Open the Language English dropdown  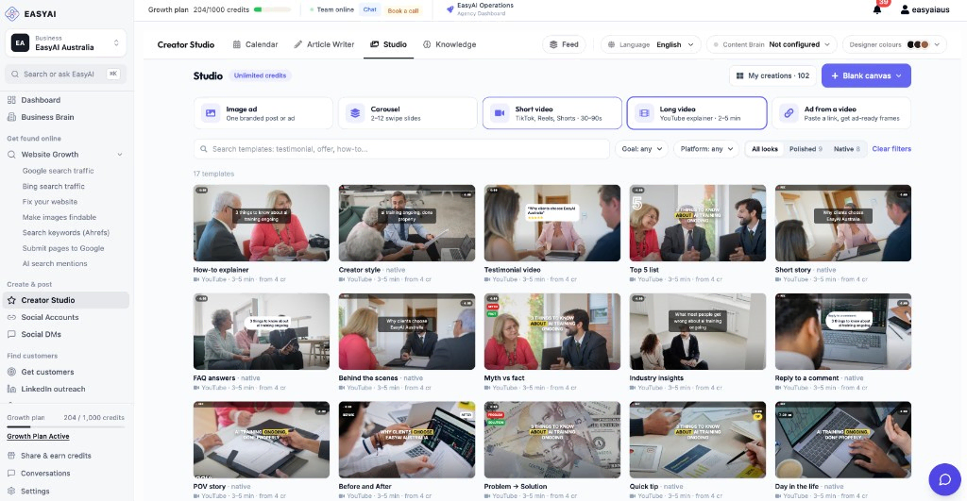point(651,44)
